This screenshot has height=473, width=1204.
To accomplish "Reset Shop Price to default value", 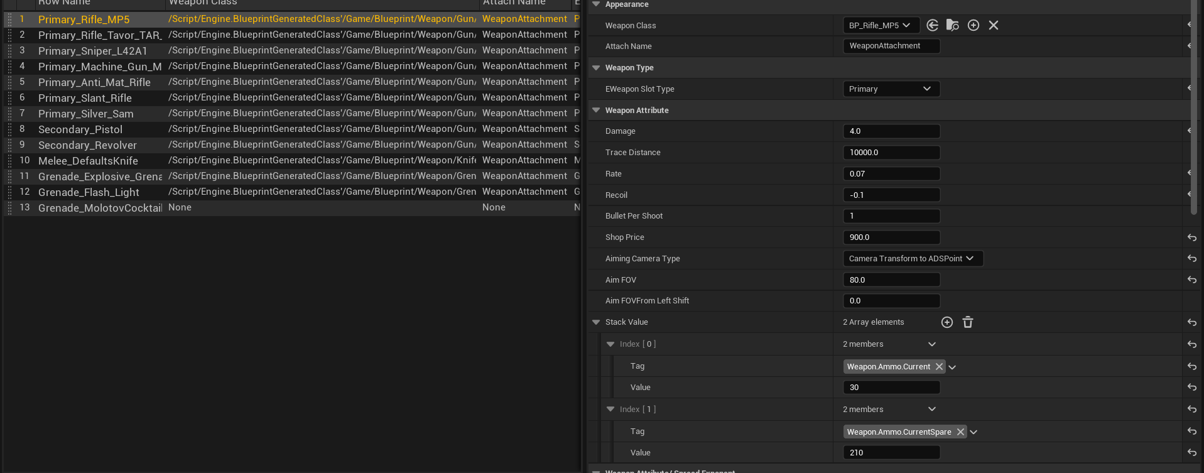I will 1191,237.
